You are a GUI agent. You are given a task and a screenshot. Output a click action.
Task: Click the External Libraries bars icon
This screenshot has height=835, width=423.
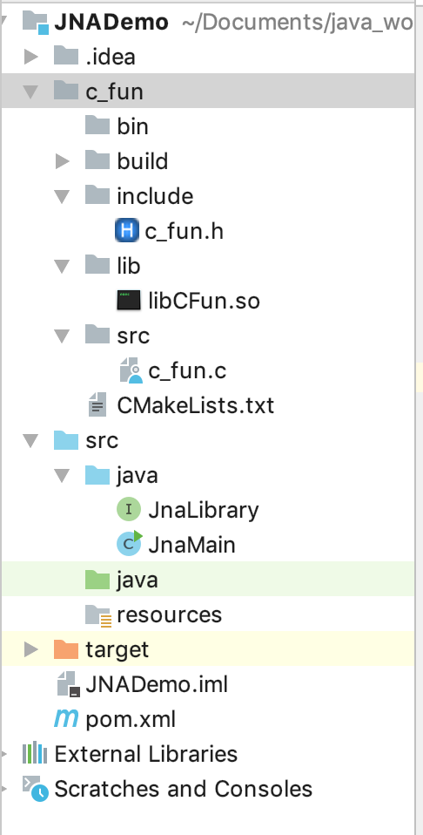(35, 754)
